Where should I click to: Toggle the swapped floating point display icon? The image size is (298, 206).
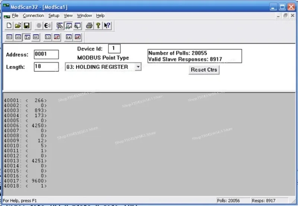pyautogui.click(x=57, y=37)
